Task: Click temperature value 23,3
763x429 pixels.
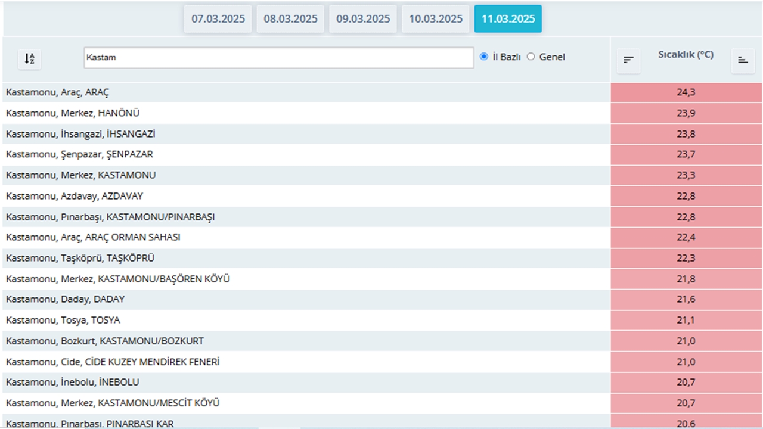Action: click(686, 175)
